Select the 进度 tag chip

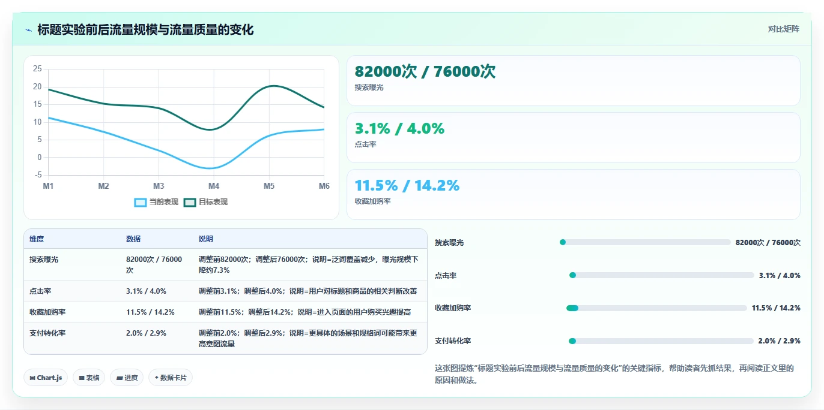coord(127,378)
